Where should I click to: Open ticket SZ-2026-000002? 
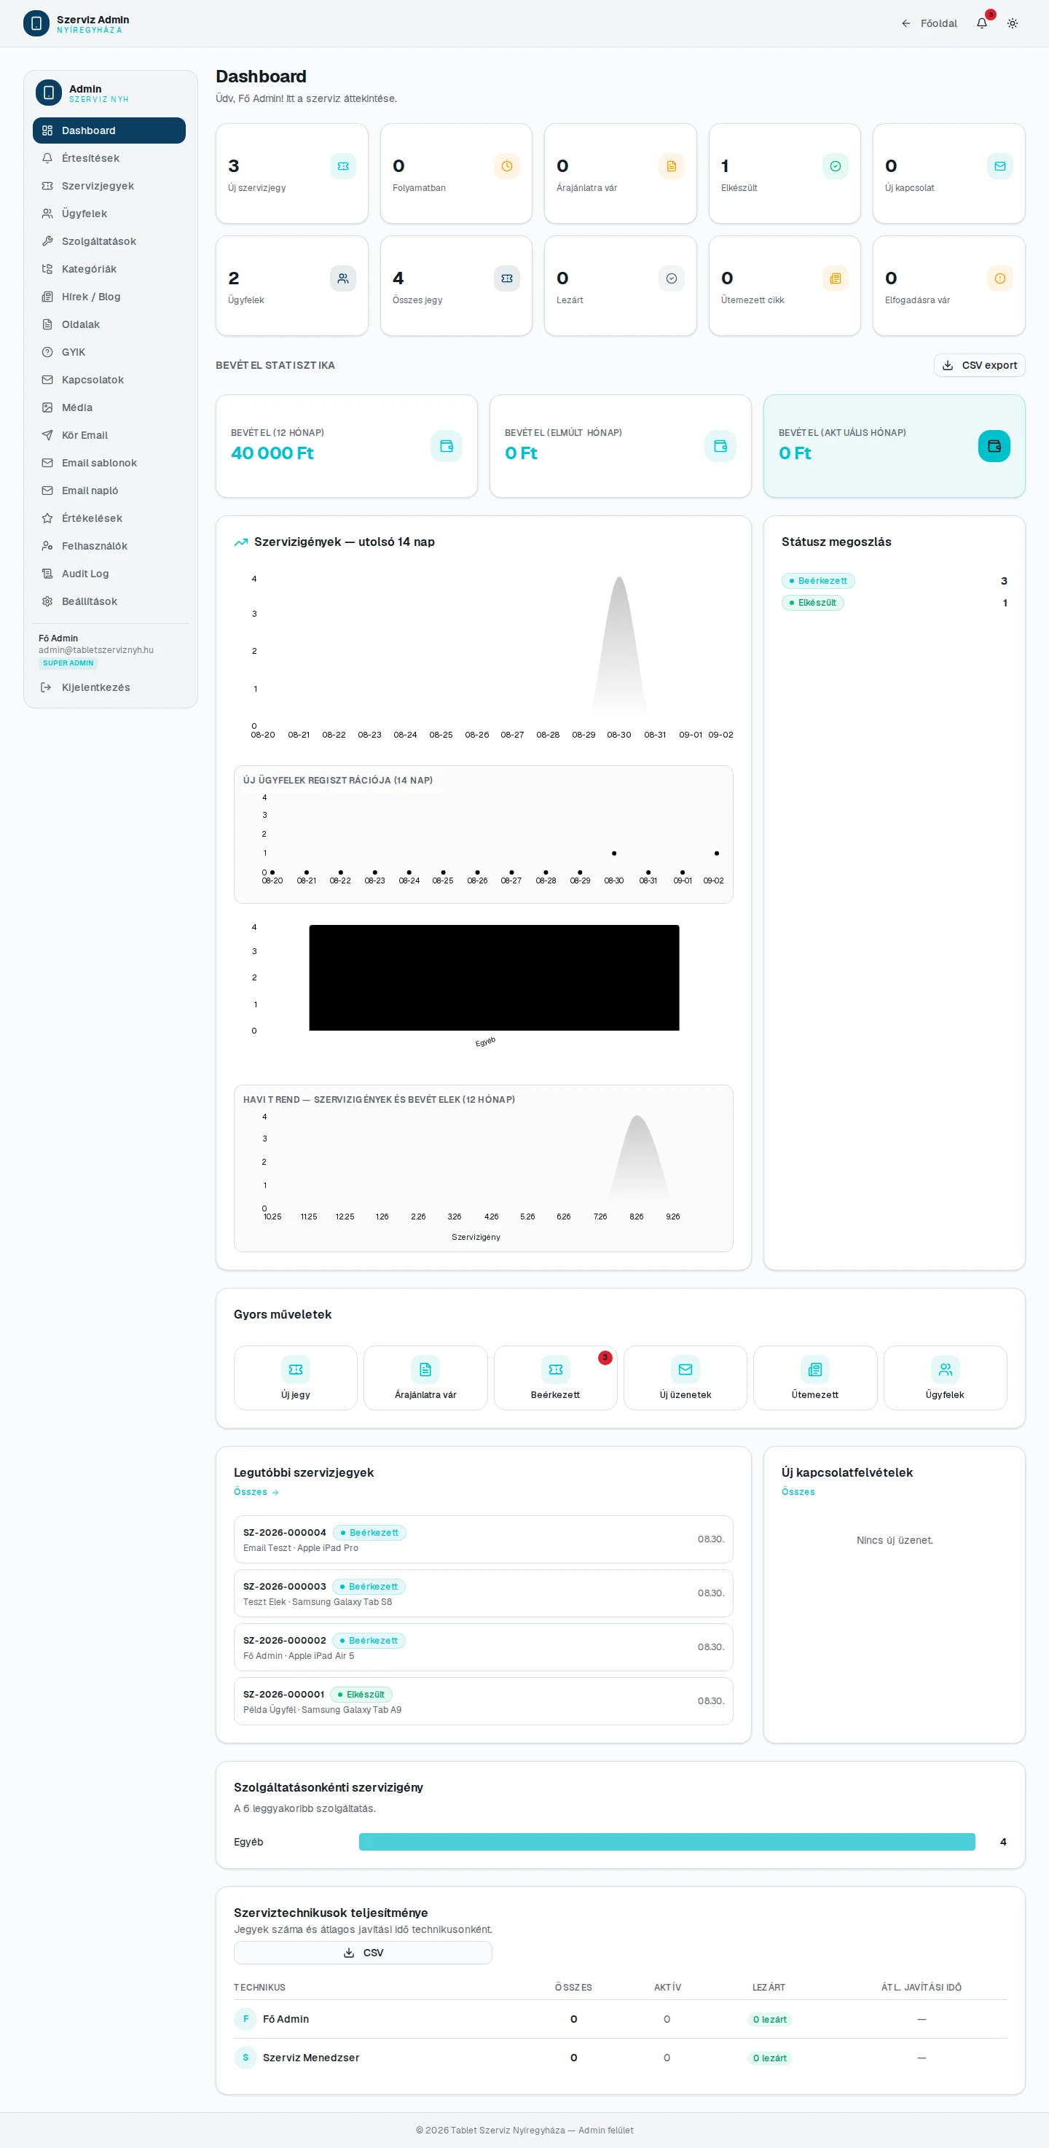point(483,1647)
